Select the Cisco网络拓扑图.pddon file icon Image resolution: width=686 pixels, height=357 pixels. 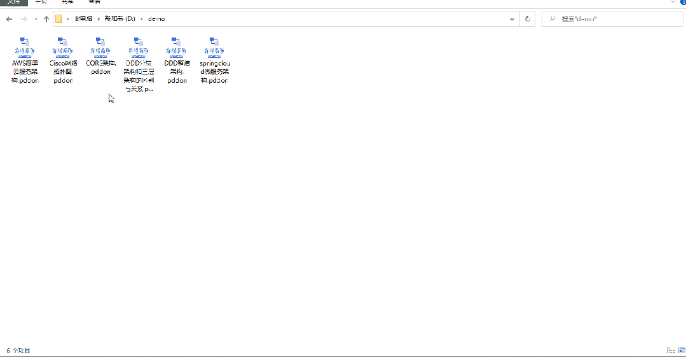point(63,47)
